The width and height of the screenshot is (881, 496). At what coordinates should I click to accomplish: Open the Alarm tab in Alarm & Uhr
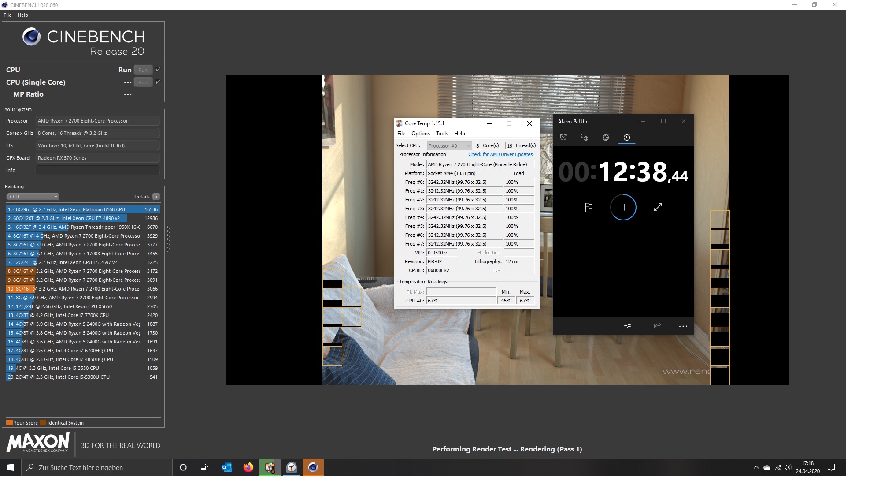pyautogui.click(x=563, y=137)
